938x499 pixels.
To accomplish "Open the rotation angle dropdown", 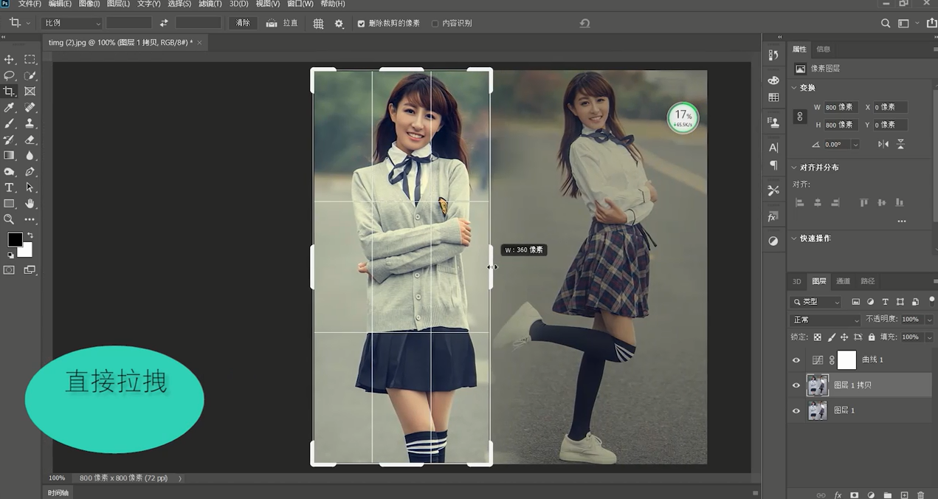I will click(856, 145).
